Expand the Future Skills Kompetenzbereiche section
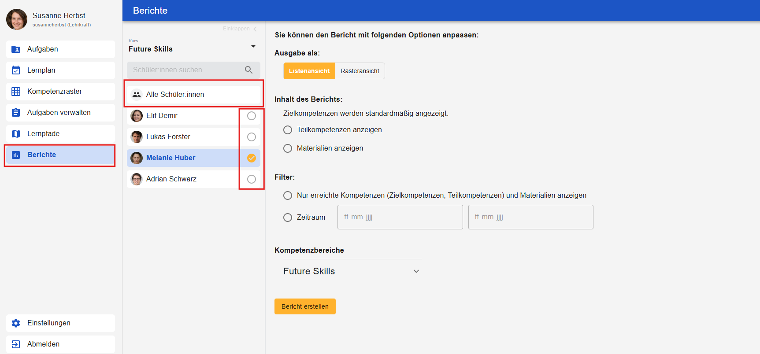The image size is (760, 354). pos(416,271)
